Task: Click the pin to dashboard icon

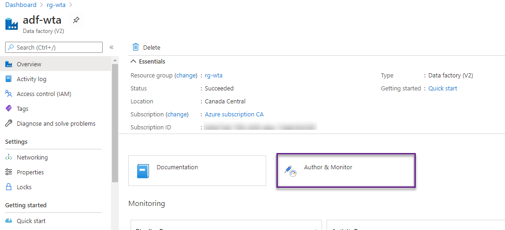Action: pos(76,20)
